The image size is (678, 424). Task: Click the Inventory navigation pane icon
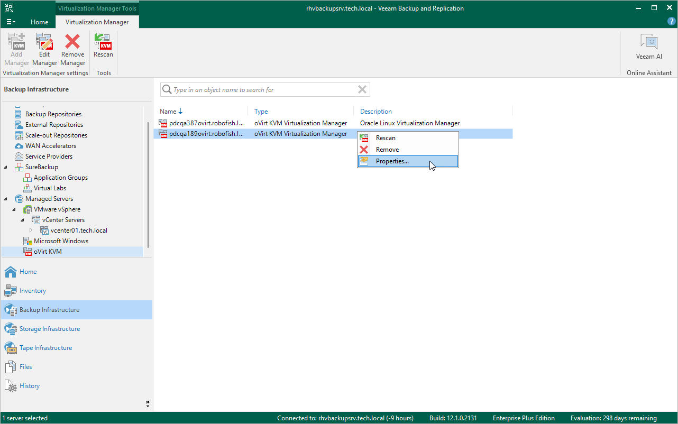click(11, 291)
